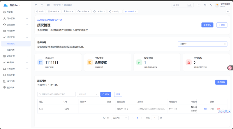Open the 授权状态 dropdown
233x129 pixels.
click(88, 94)
